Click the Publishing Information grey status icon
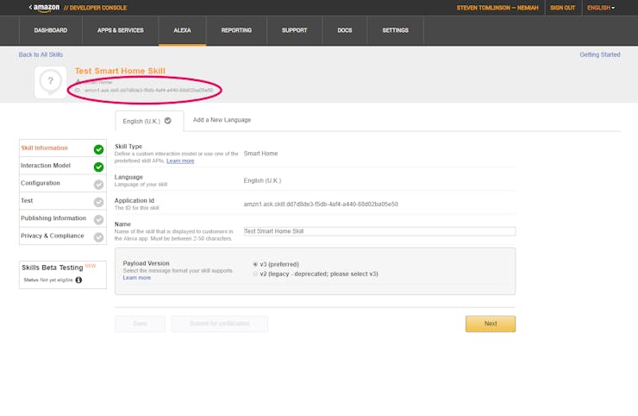The height and width of the screenshot is (416, 638). 98,219
